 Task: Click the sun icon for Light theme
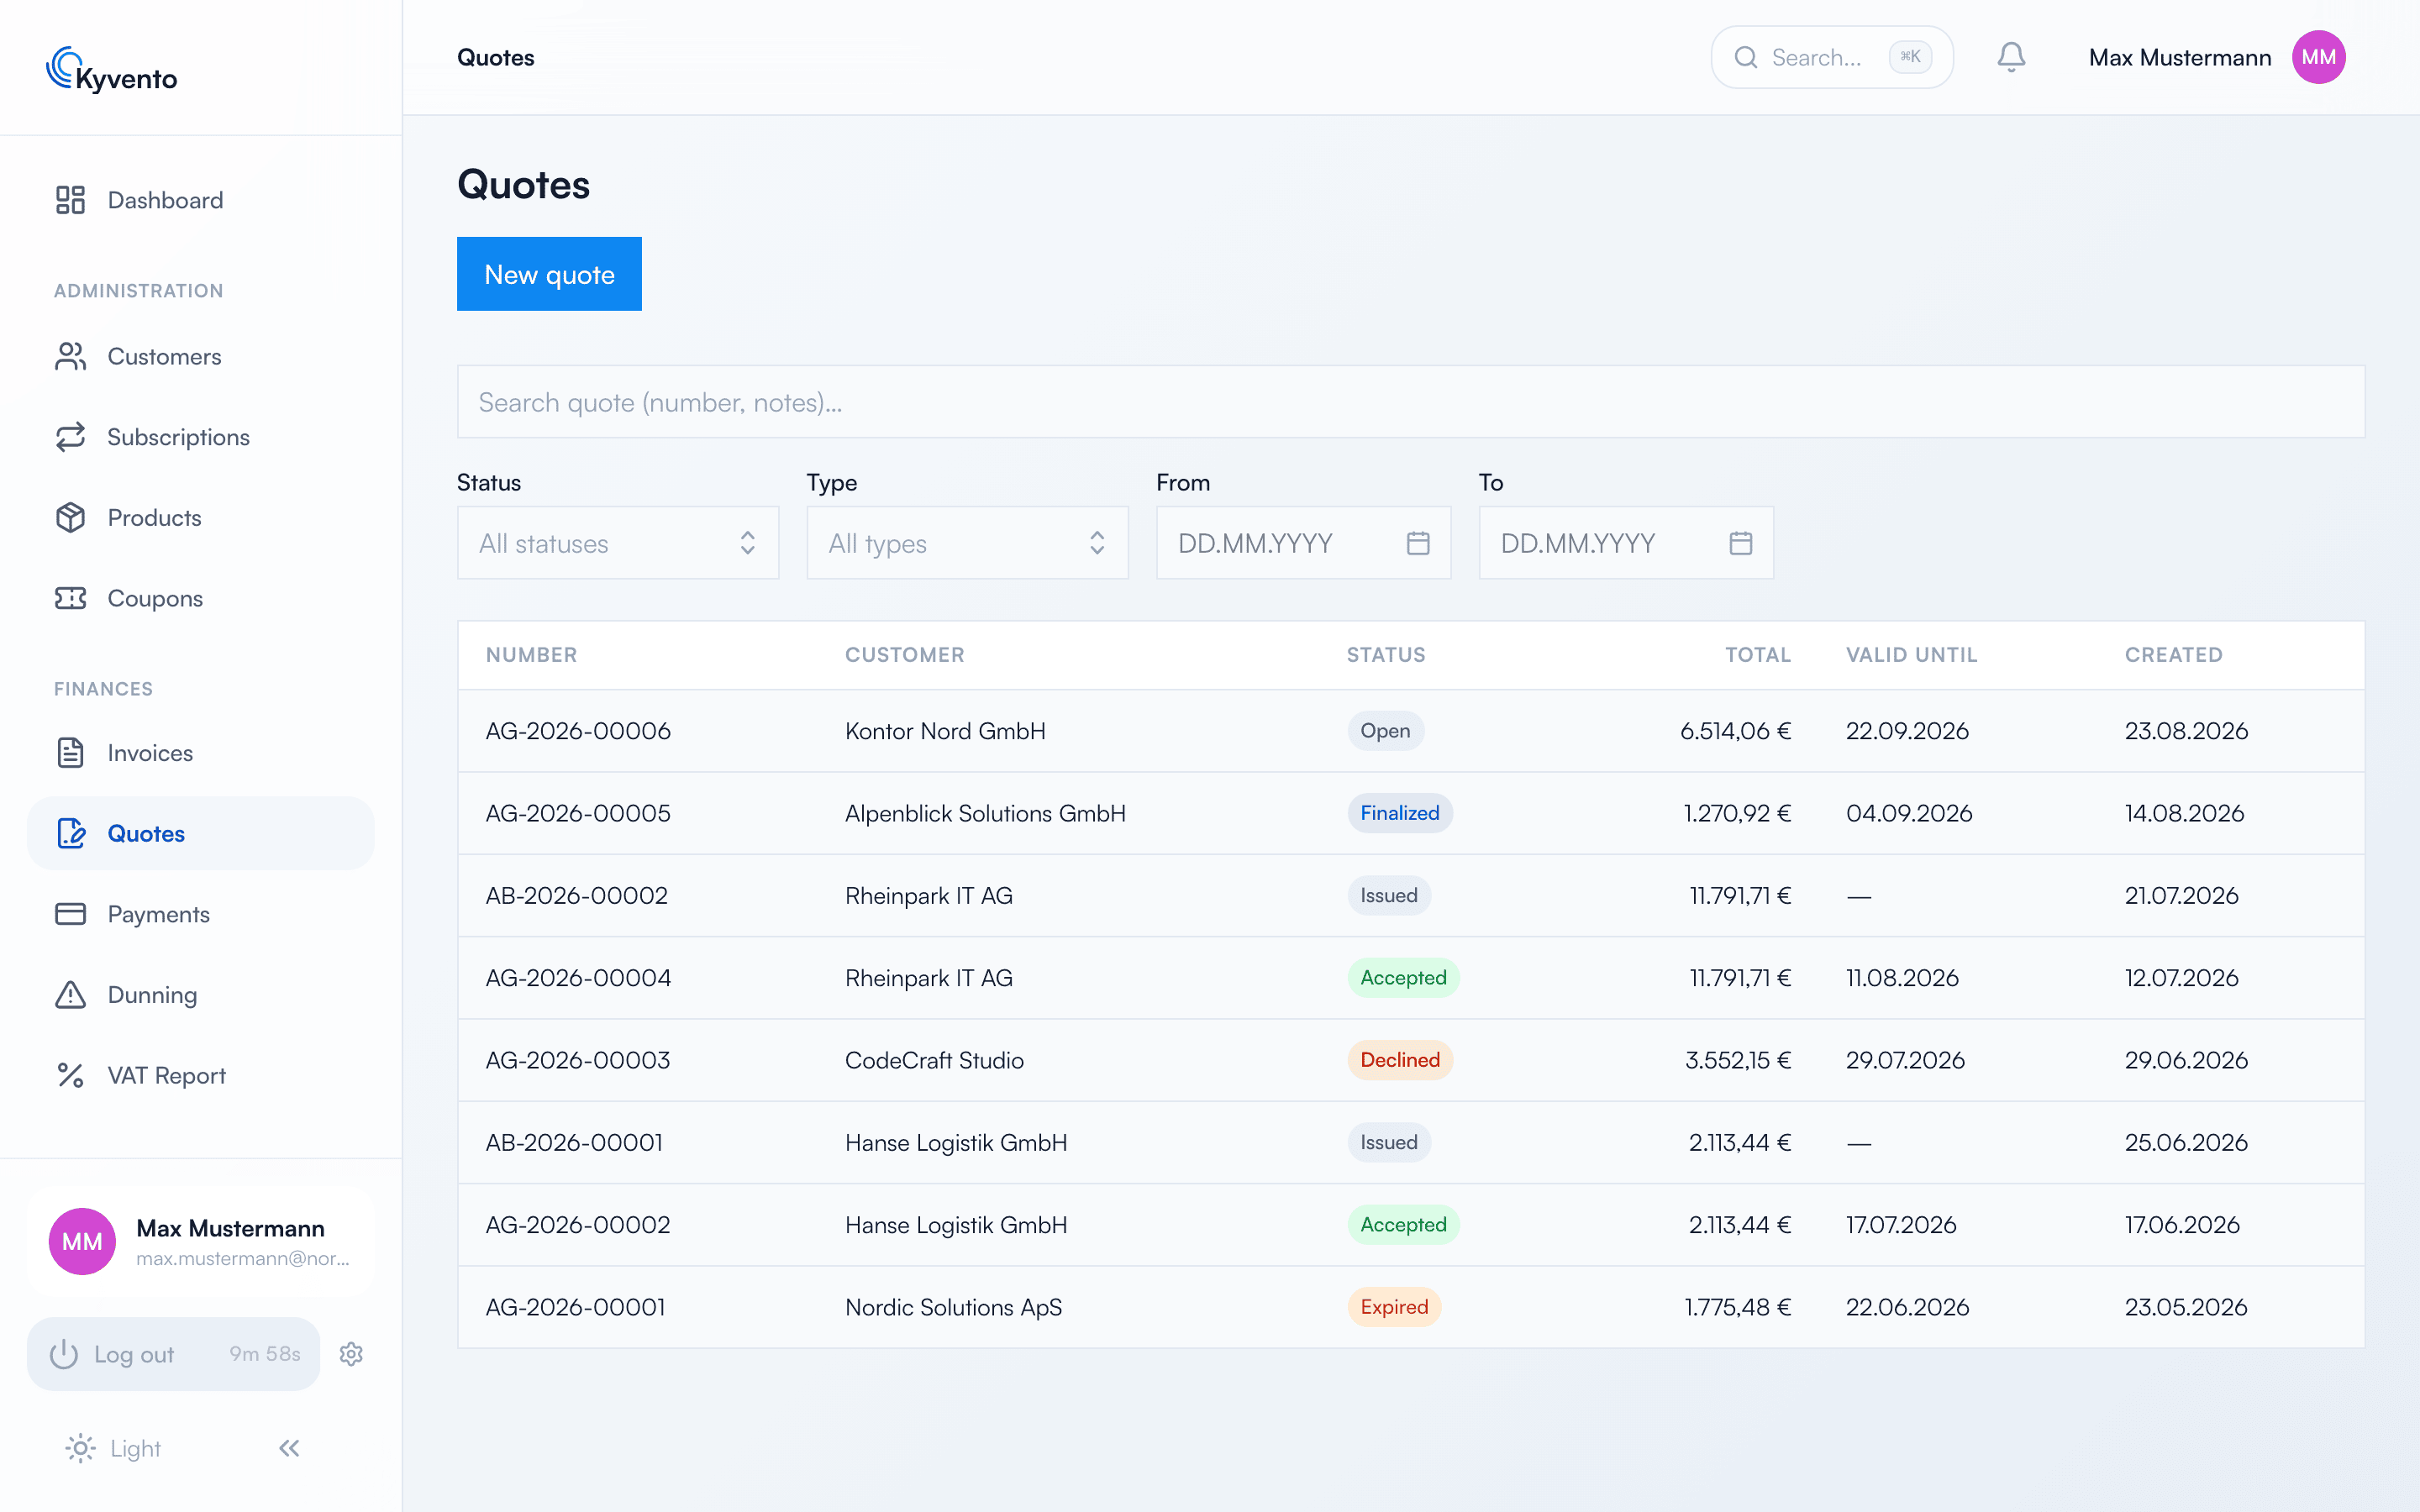[80, 1448]
